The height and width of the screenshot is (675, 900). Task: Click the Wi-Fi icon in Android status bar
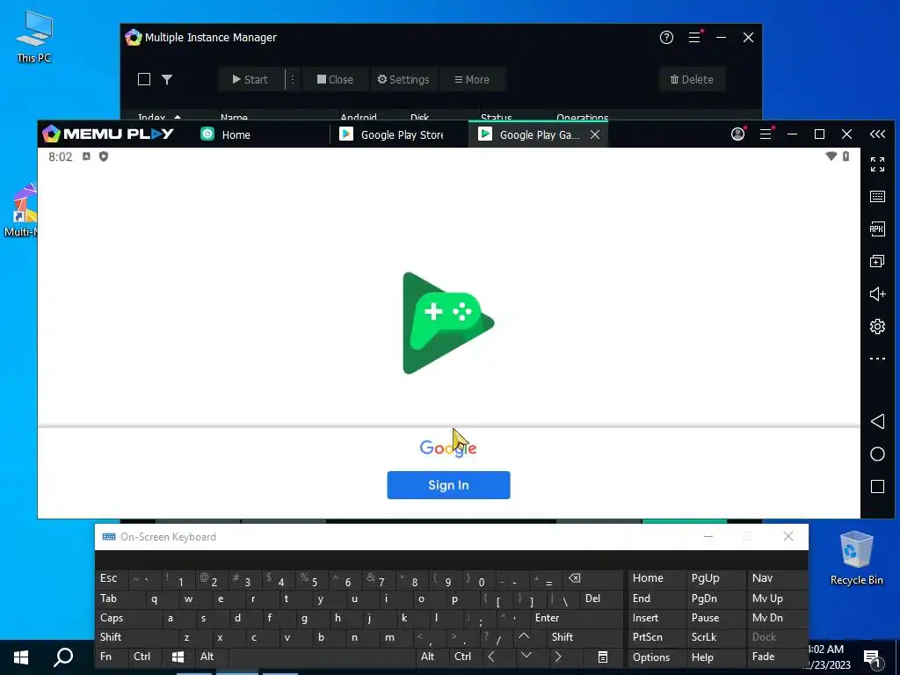coord(831,156)
